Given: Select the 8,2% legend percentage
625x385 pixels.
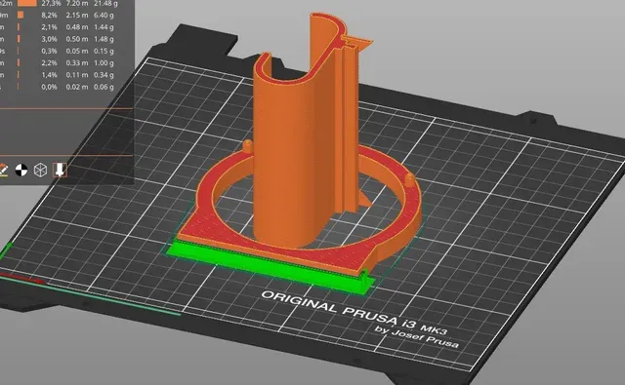Looking at the screenshot, I should [x=49, y=16].
